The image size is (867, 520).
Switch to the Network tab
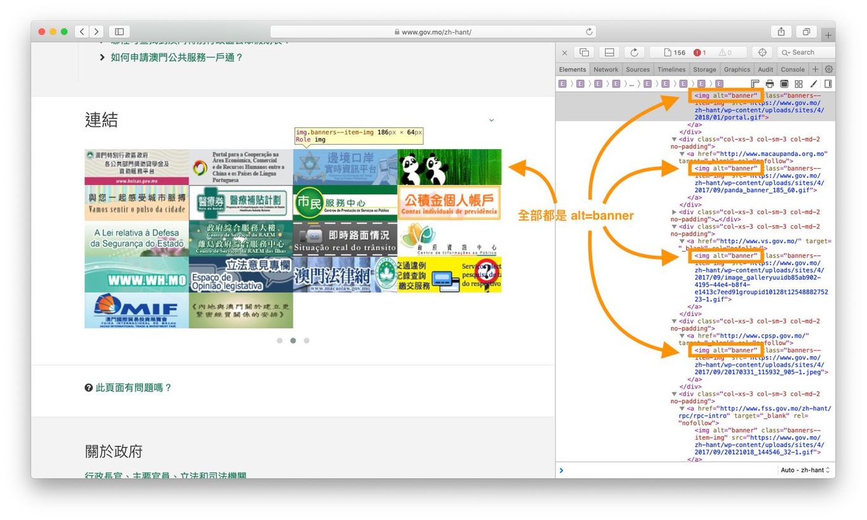pos(606,70)
